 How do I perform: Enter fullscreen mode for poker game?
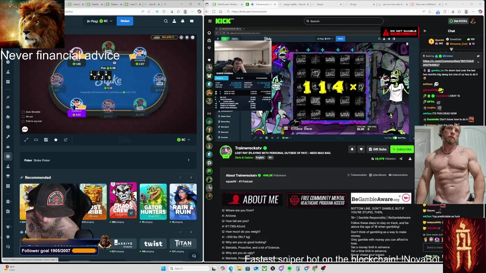pyautogui.click(x=26, y=140)
